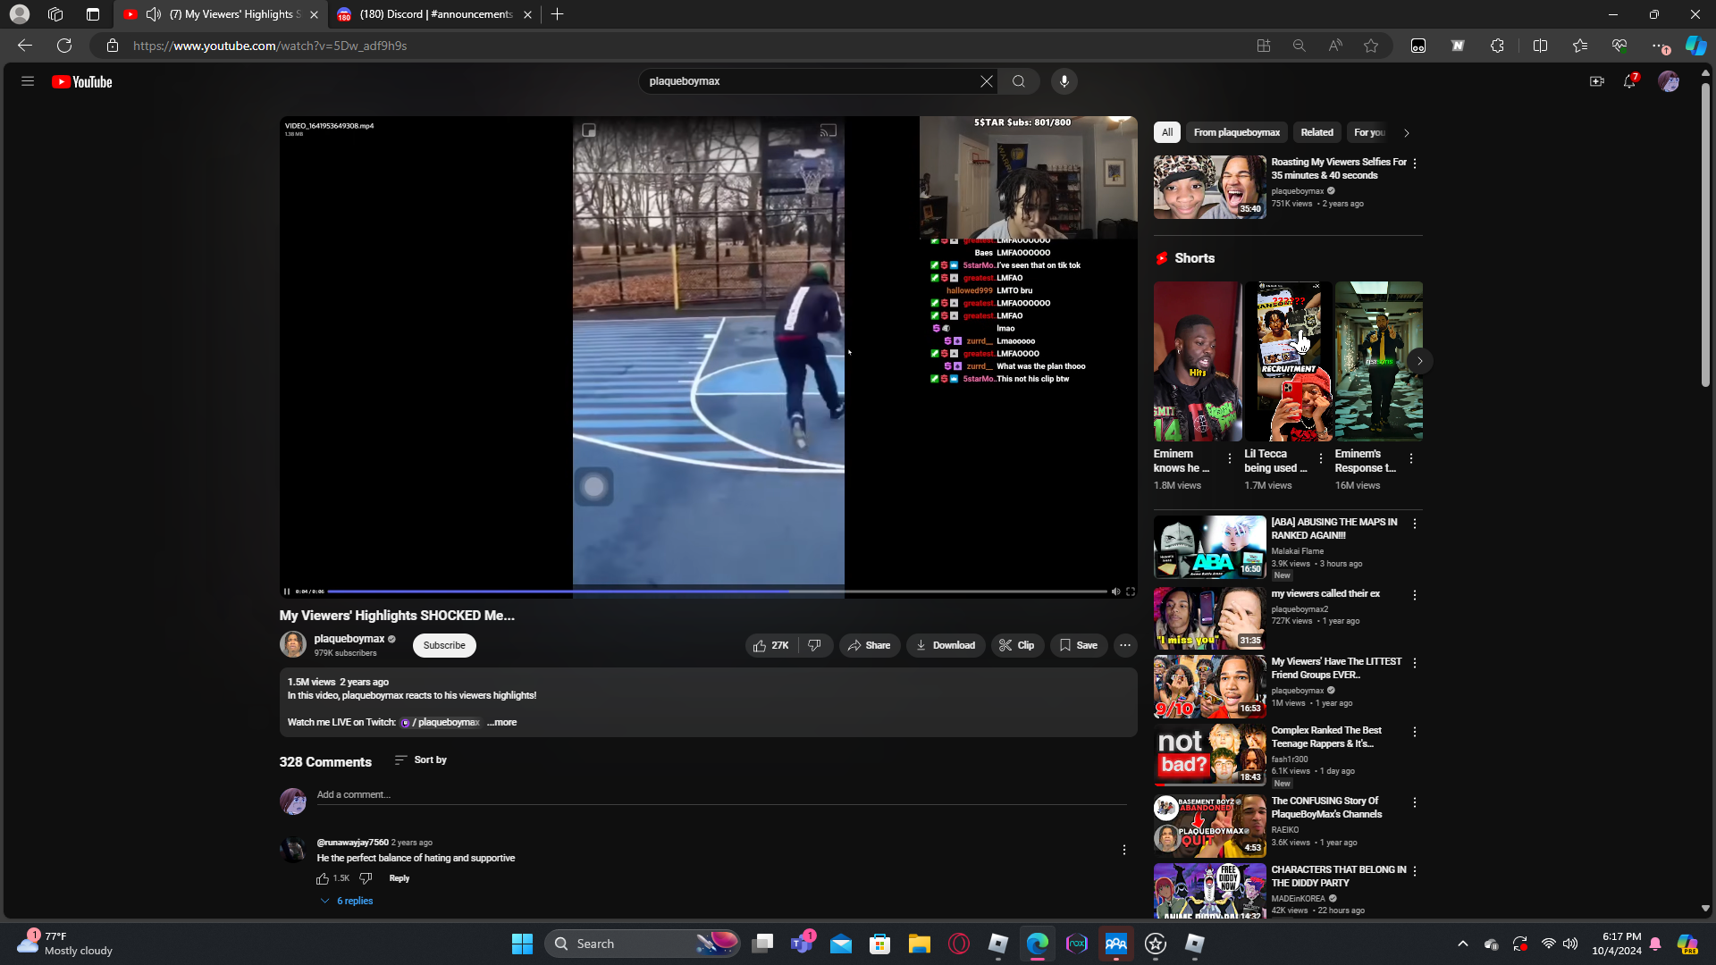Open the taskbar Search box

click(x=643, y=944)
